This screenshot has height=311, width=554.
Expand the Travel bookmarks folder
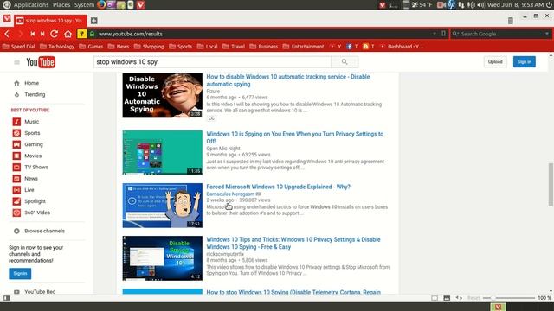234,47
